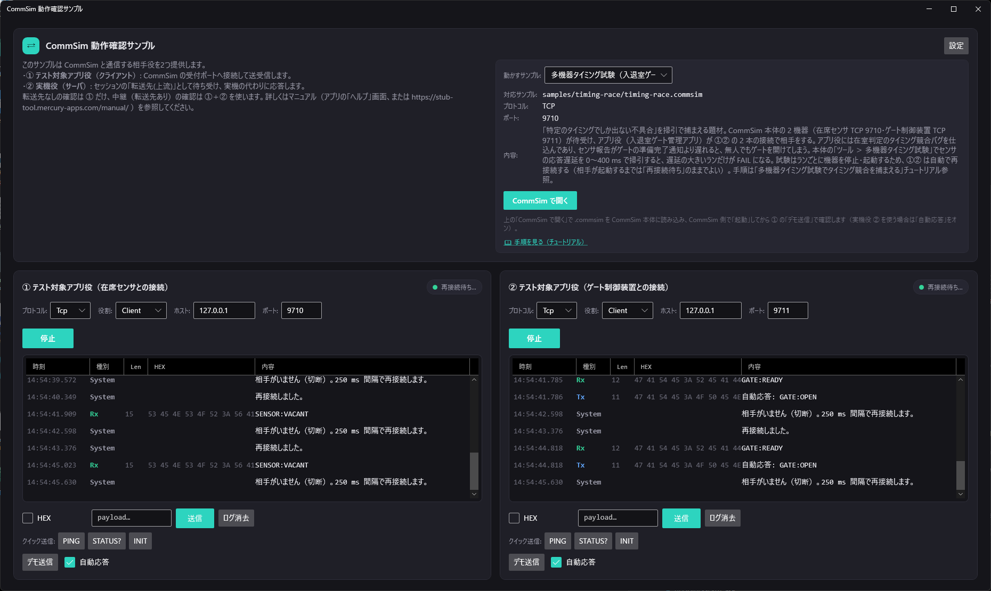Image resolution: width=991 pixels, height=591 pixels.
Task: Open panel ② プロトコル Tcp dropdown
Action: coord(557,310)
